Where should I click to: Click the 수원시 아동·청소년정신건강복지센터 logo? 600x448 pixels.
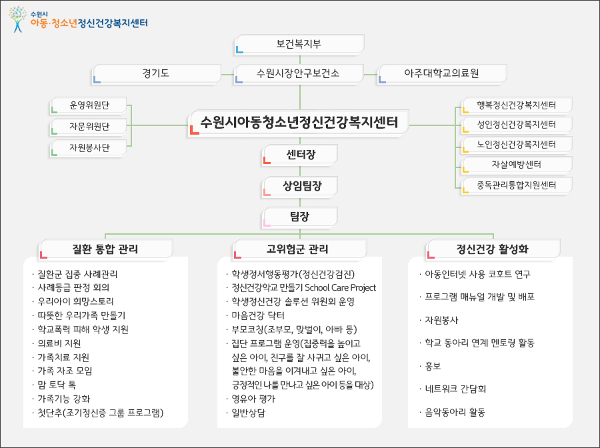pyautogui.click(x=79, y=19)
